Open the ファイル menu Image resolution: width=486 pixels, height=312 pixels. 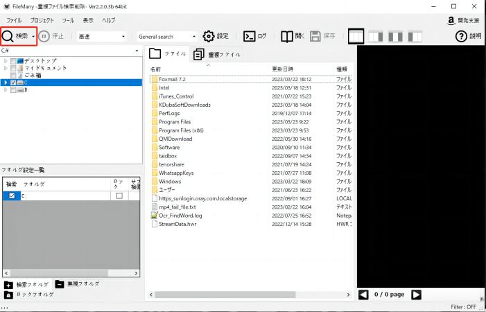[x=15, y=20]
